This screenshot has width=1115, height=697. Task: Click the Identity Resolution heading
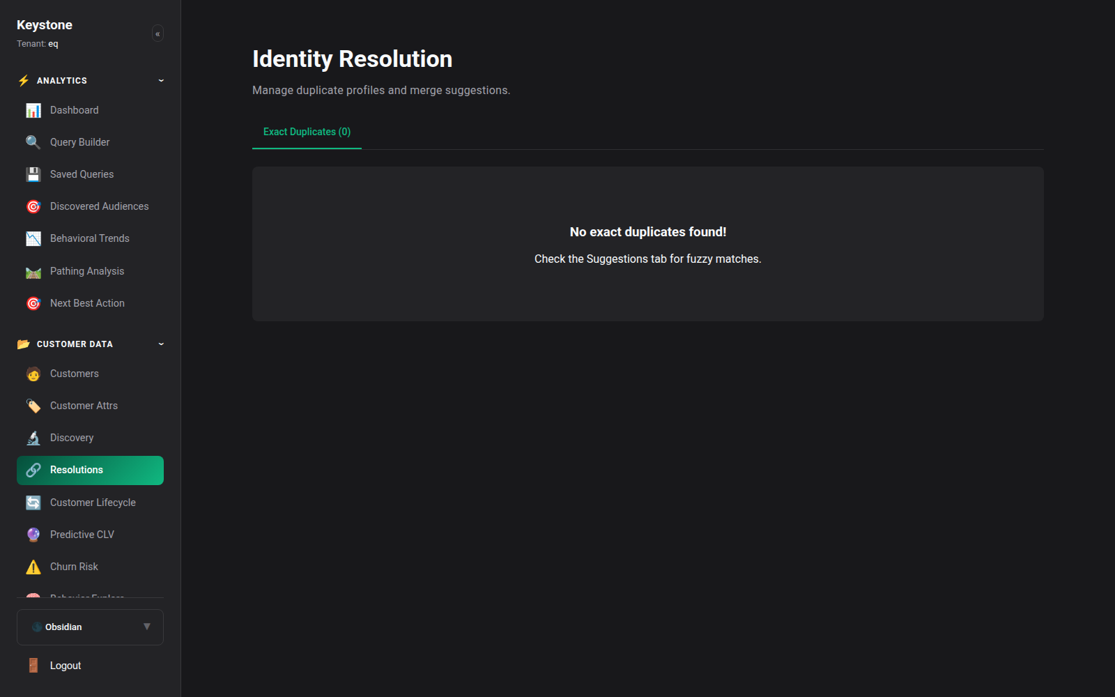click(352, 59)
